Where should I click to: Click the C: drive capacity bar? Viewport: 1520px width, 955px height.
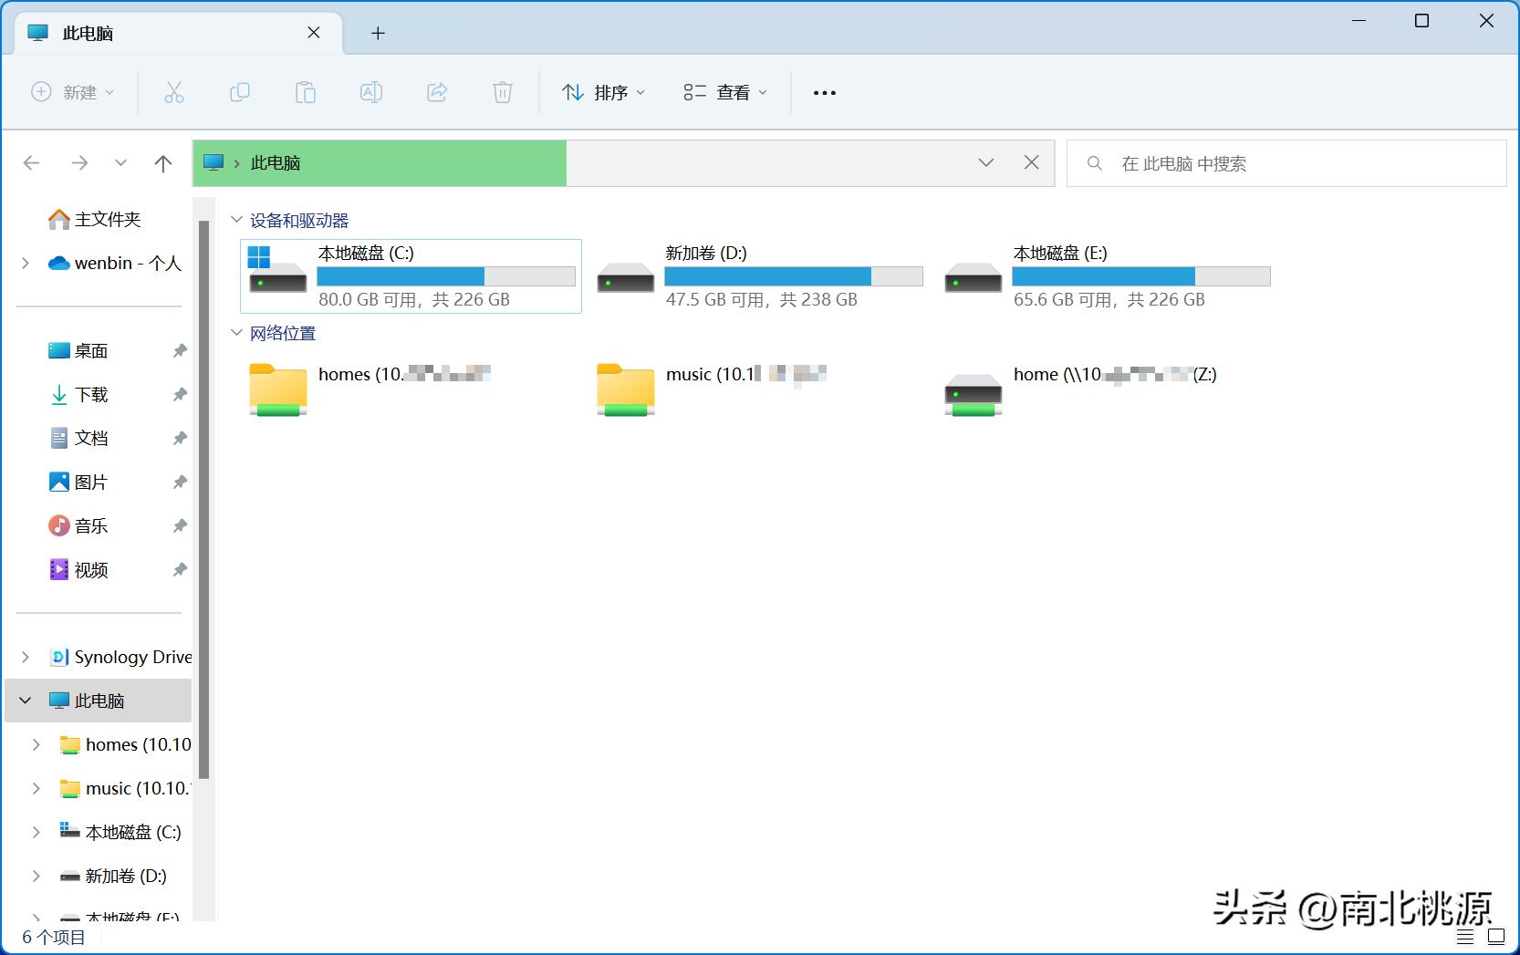pos(446,275)
